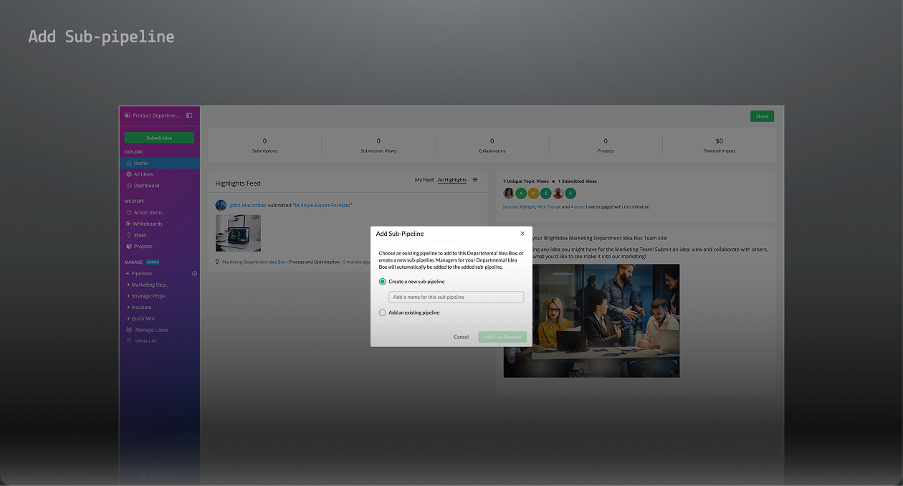Open the Multiple Export Formats idea link
Image resolution: width=903 pixels, height=486 pixels.
click(322, 206)
